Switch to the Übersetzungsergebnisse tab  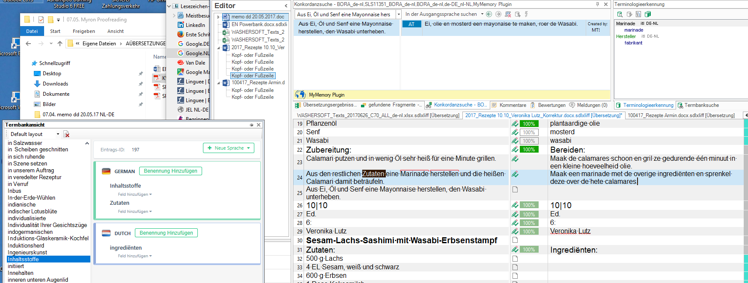(325, 105)
